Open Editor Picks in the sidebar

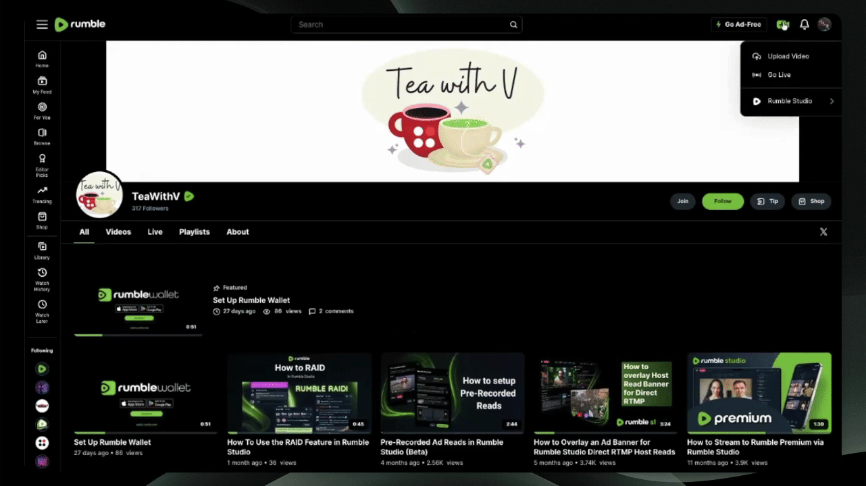tap(42, 165)
